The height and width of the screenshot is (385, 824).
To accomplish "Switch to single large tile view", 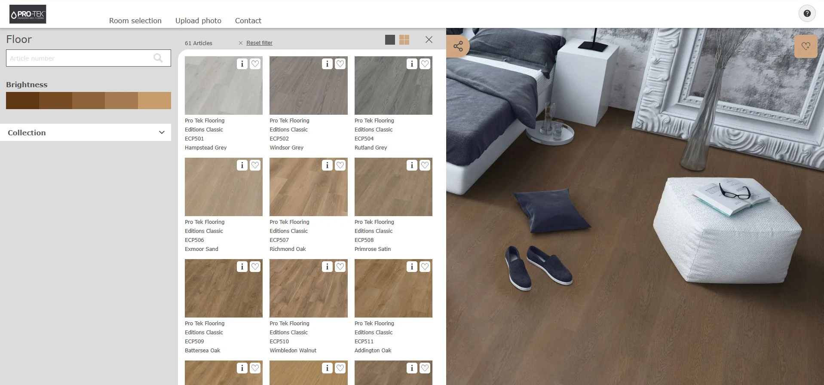I will pyautogui.click(x=390, y=40).
